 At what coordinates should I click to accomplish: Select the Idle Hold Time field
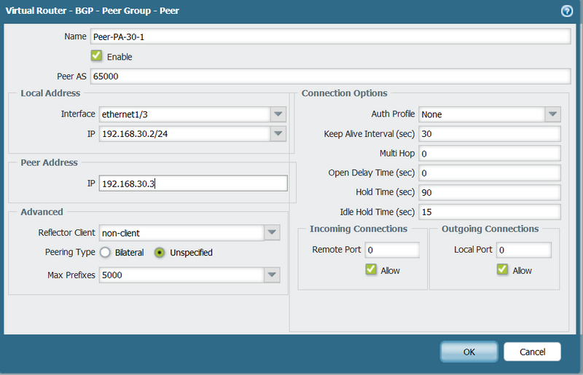point(489,212)
